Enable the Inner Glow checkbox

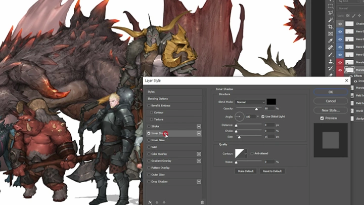point(149,140)
